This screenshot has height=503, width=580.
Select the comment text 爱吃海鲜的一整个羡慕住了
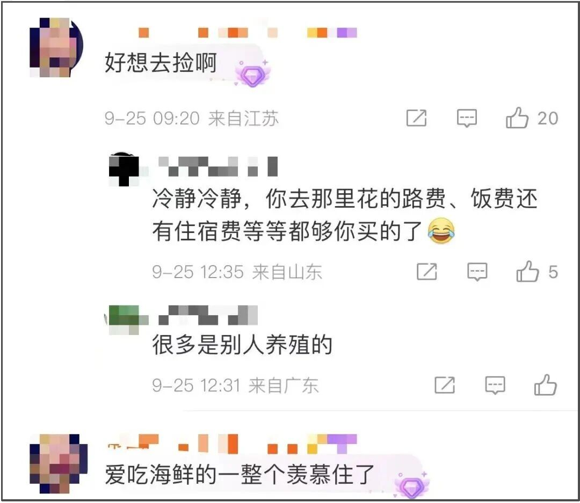[x=240, y=474]
